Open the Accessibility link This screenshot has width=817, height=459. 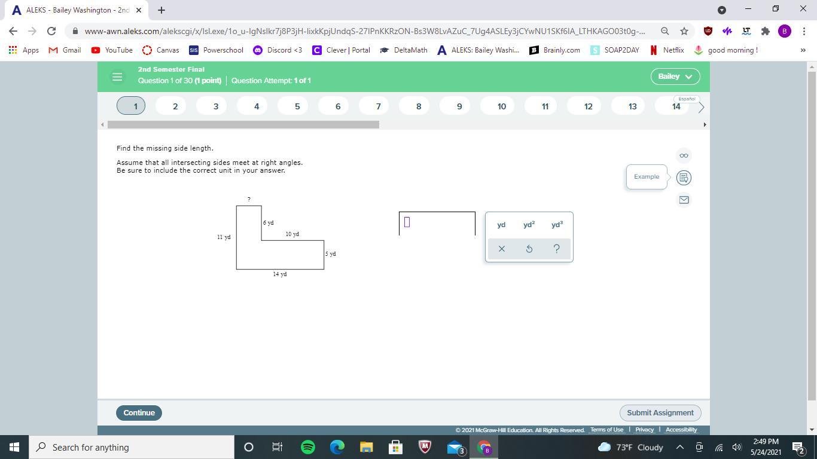(681, 430)
